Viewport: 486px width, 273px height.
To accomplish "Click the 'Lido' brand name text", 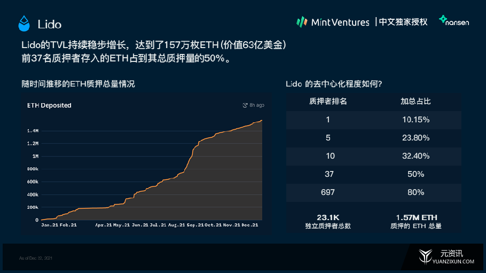I will [50, 24].
